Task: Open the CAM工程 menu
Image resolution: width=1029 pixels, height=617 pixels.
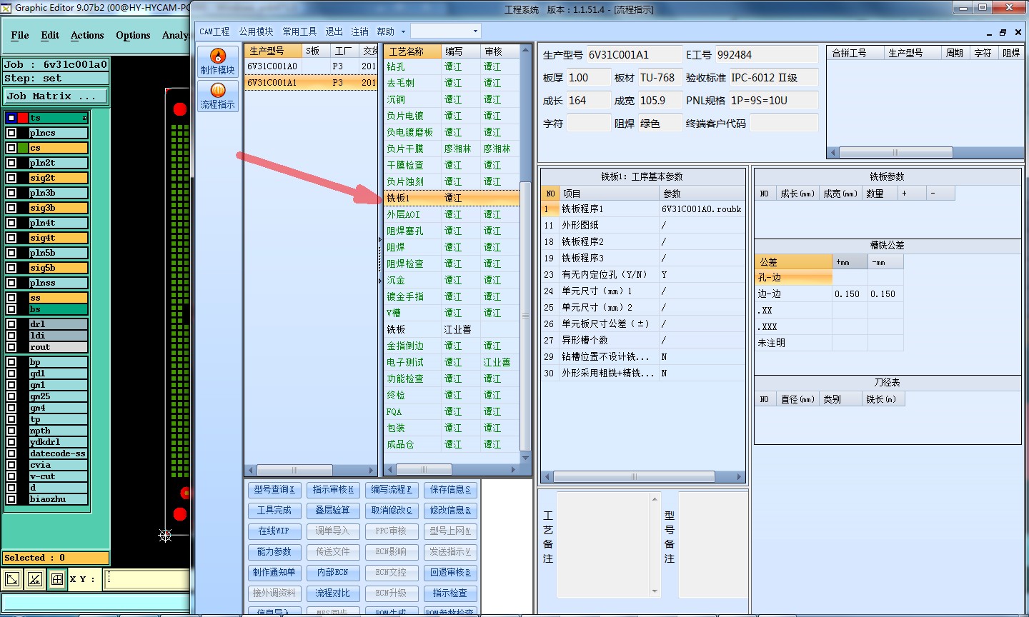Action: coord(214,31)
